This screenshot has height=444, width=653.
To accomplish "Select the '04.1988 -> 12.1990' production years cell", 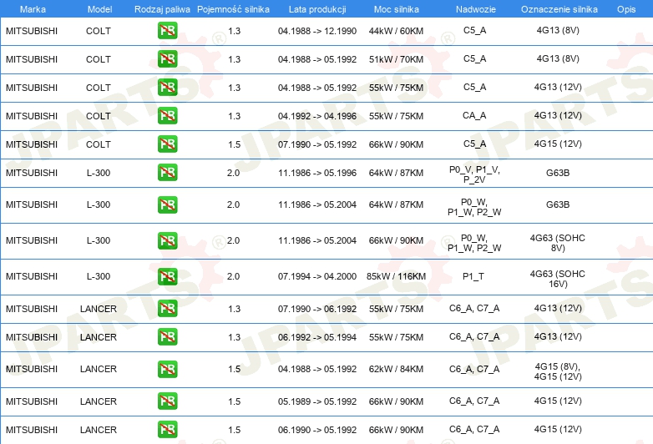I will 317,31.
